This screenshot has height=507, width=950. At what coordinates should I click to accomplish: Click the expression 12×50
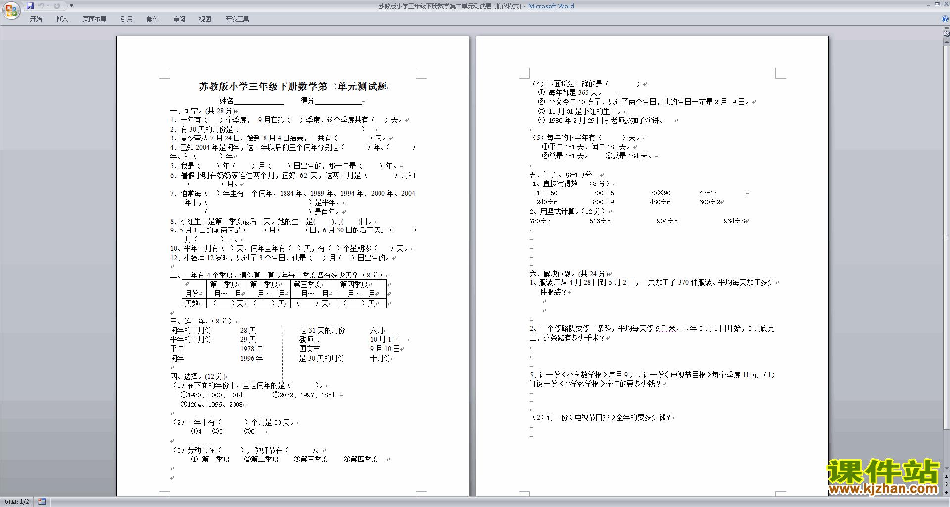(x=547, y=193)
